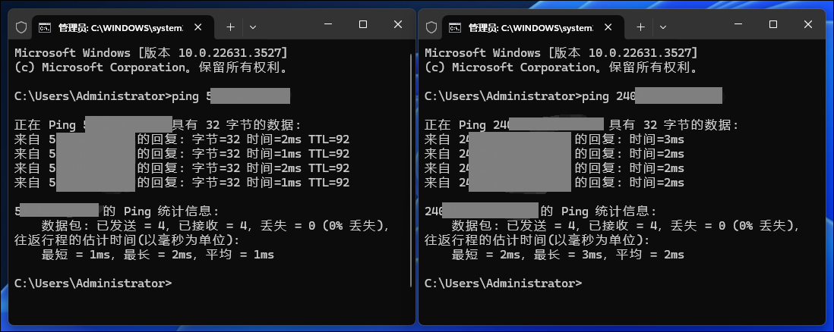Click '具有 32 字节的数据' line in right terminal

(x=581, y=125)
